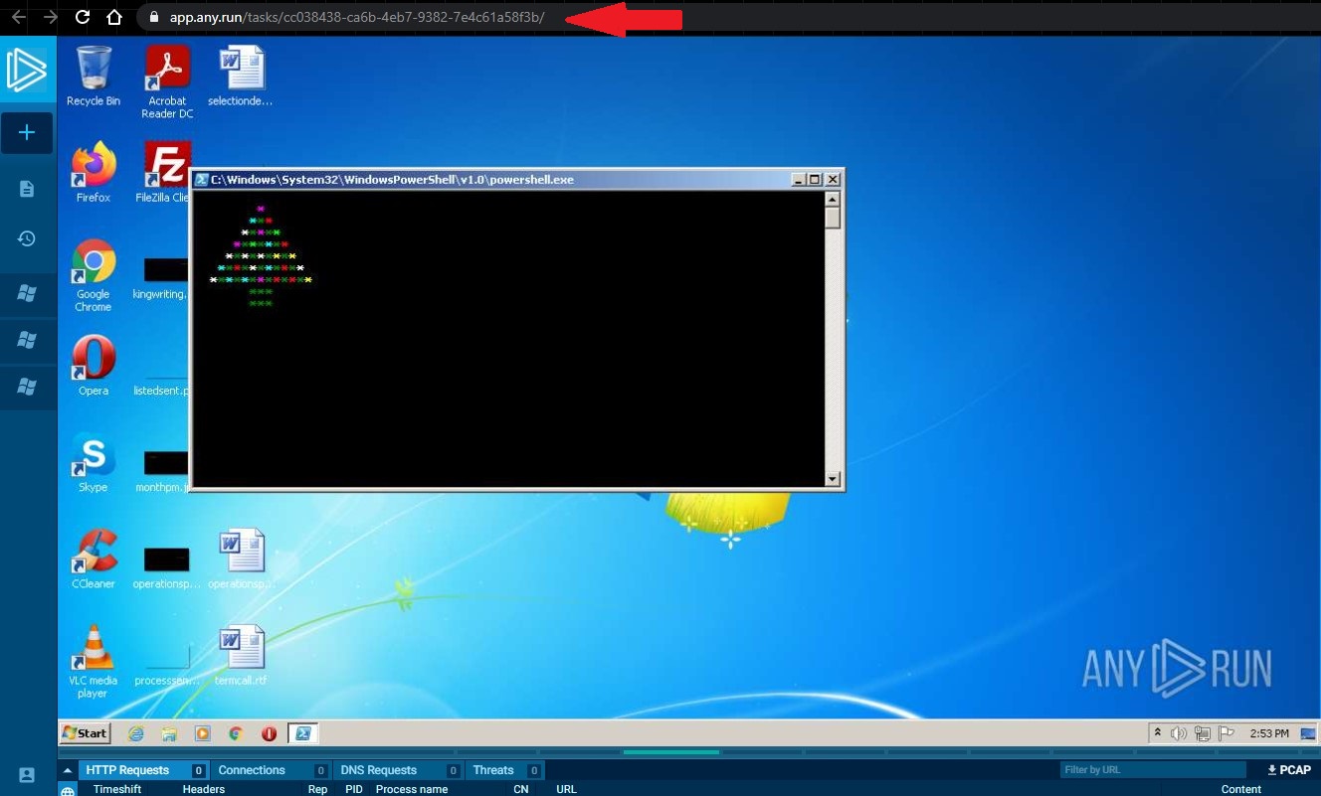Viewport: 1321px width, 796px height.
Task: Switch to the DNS Requests tab
Action: tap(378, 769)
